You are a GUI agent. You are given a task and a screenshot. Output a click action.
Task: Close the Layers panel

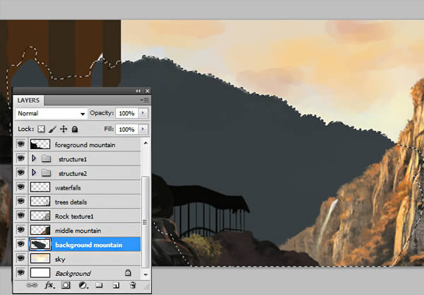148,91
